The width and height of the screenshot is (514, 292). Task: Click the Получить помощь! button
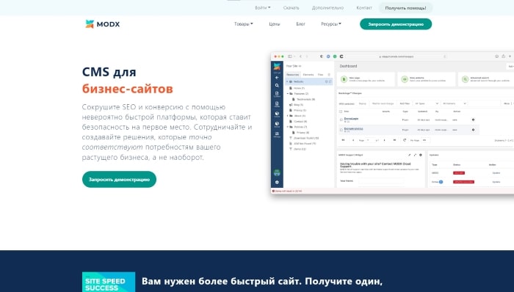point(405,8)
